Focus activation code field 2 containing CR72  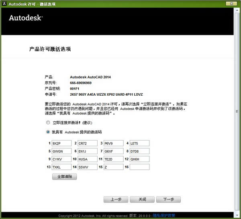pyautogui.click(x=88, y=143)
